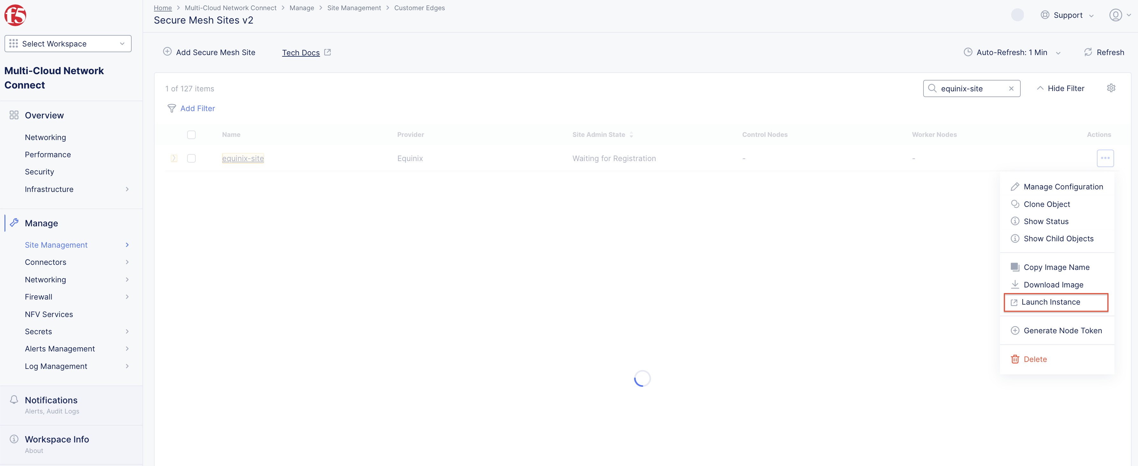
Task: Expand the Auto-Refresh interval dropdown
Action: 1059,52
